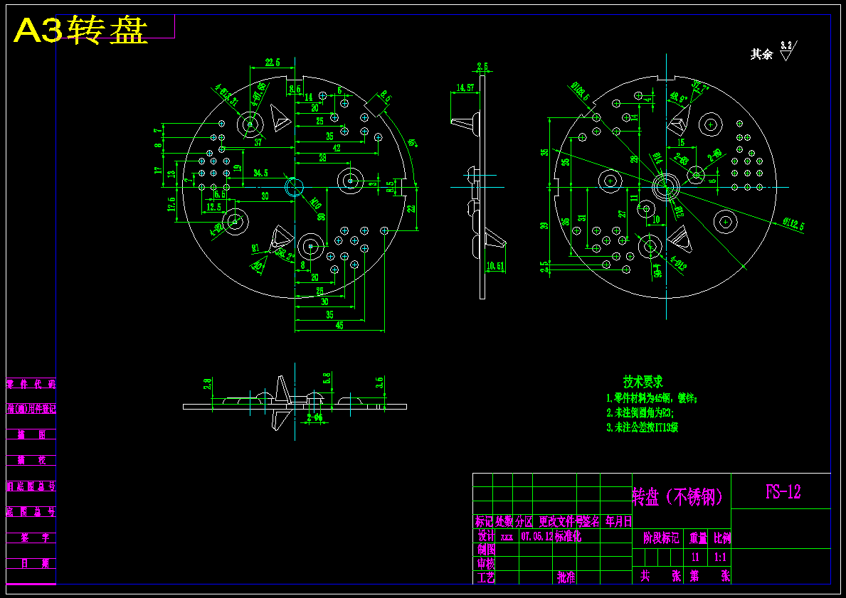
Task: Click the 34.5 dimension near center hole
Action: pos(260,173)
